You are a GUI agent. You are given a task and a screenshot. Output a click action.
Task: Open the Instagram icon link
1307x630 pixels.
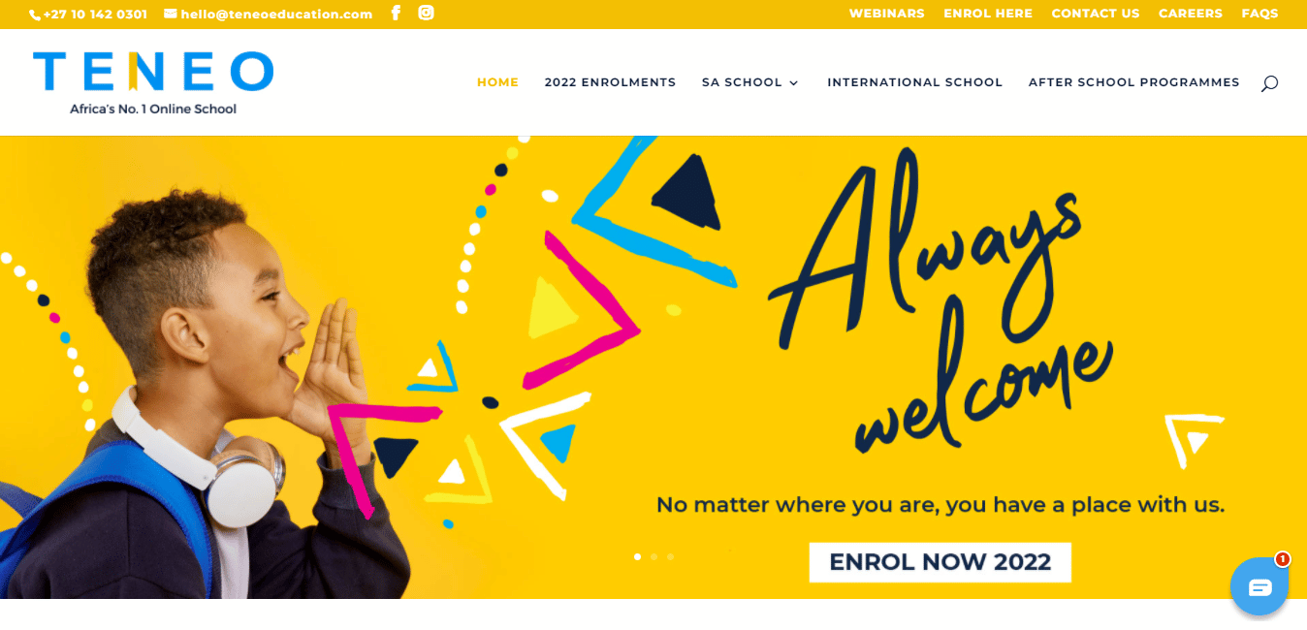tap(426, 13)
